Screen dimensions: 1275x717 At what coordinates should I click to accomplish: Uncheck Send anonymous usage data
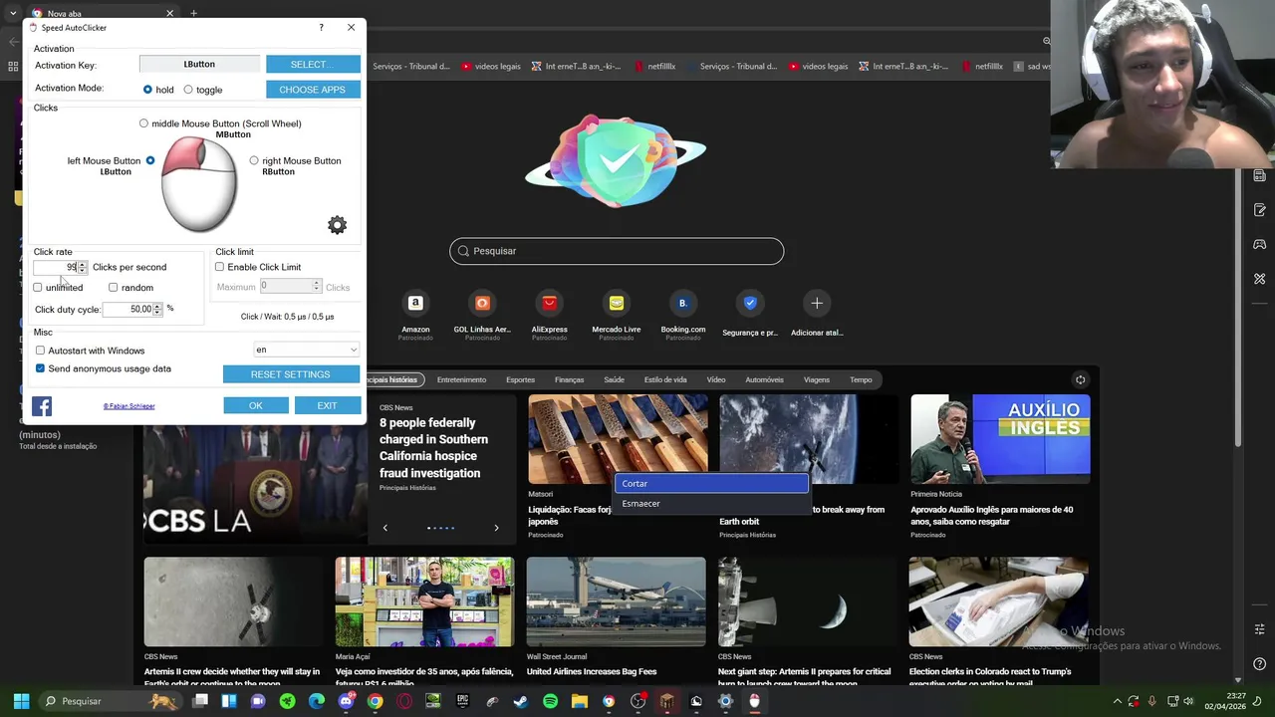click(x=40, y=368)
